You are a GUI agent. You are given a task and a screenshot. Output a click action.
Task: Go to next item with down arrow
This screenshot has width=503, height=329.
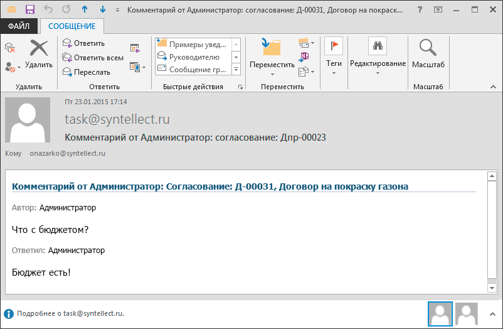(x=102, y=9)
